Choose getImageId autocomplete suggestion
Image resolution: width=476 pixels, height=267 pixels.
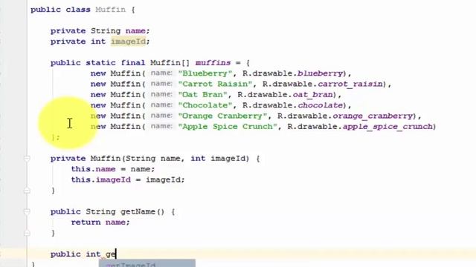[147, 264]
